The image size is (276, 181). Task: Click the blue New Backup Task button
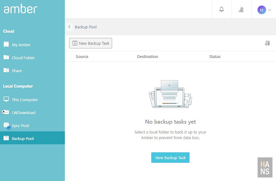point(170,158)
